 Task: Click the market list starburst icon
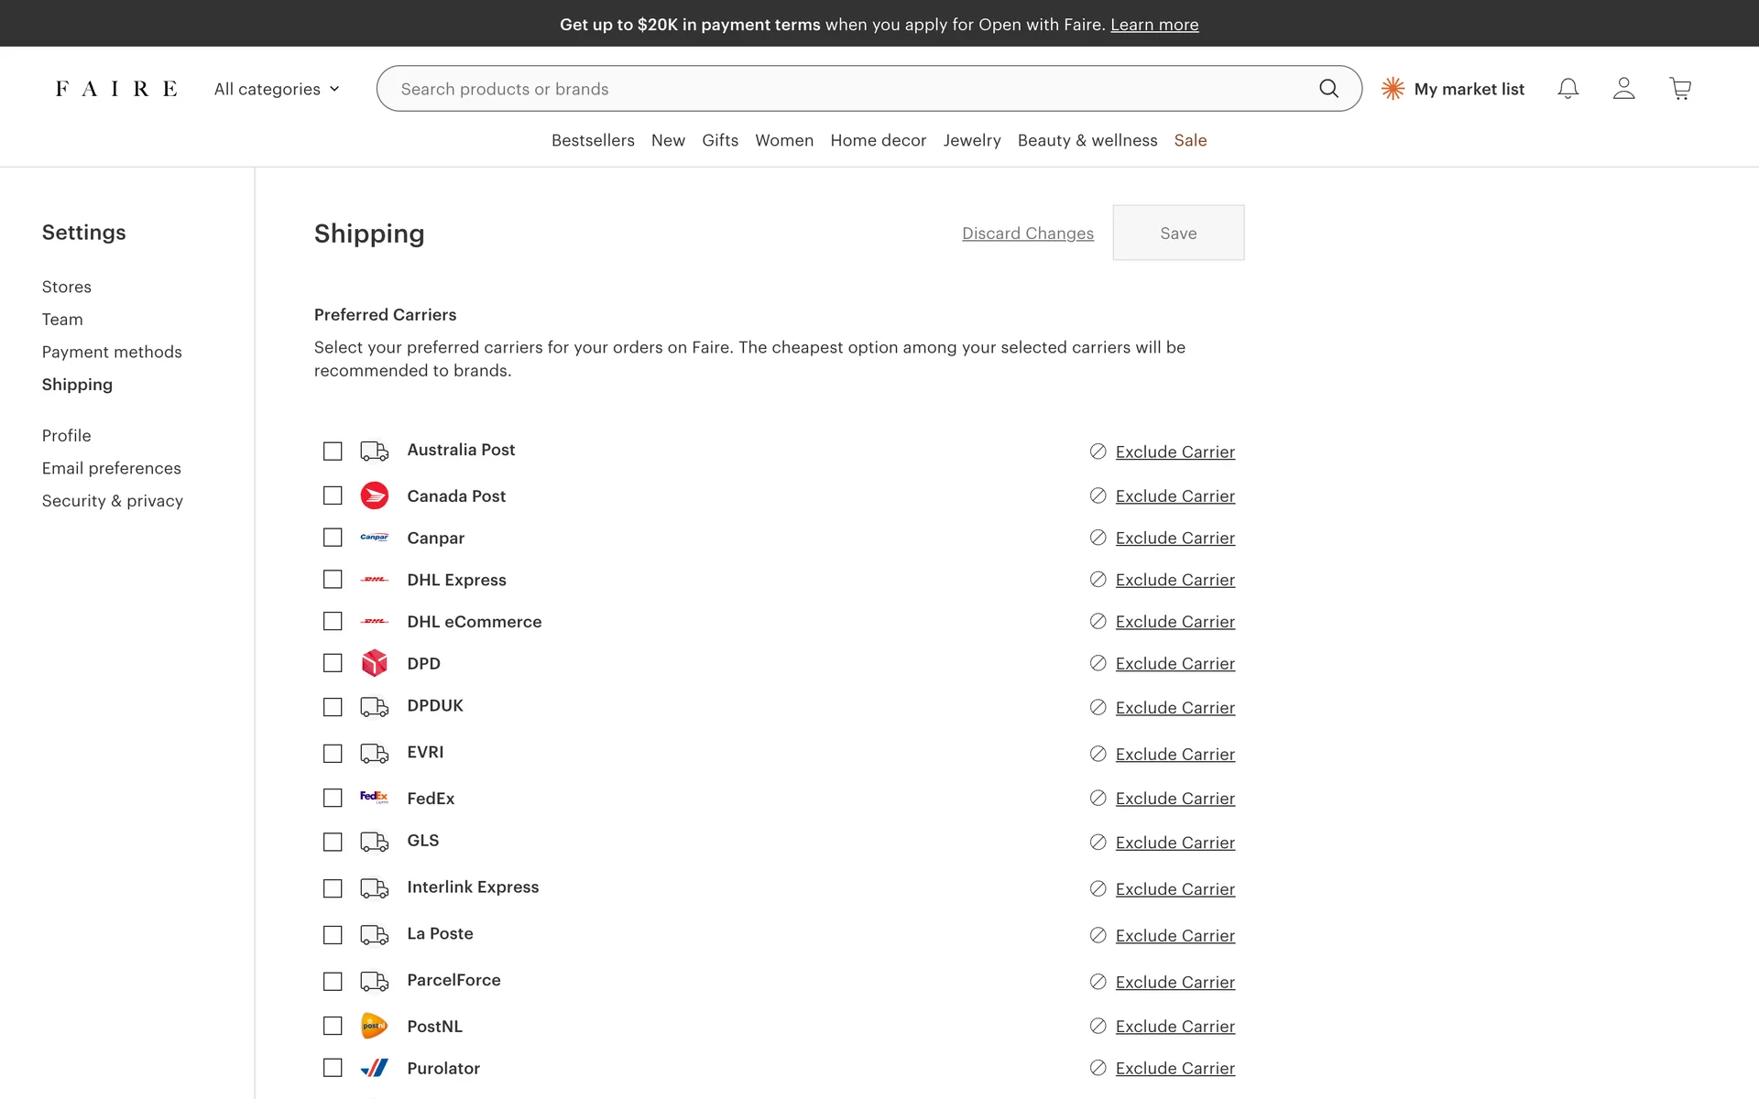1393,89
